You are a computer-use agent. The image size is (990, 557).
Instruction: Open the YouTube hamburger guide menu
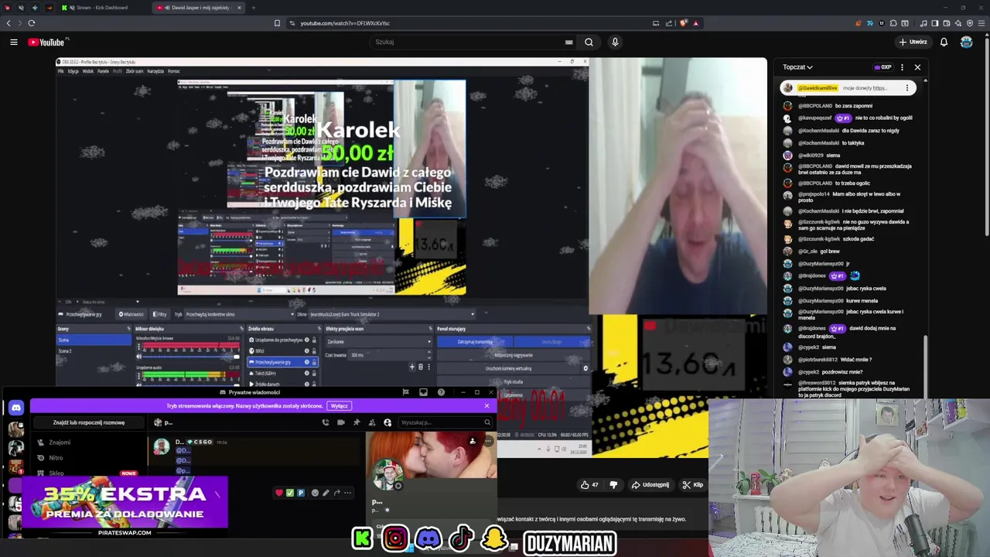click(x=14, y=42)
